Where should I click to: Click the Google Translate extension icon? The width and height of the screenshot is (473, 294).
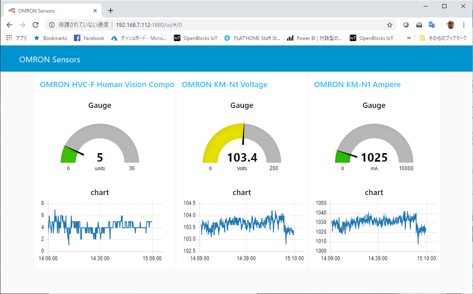[x=432, y=25]
